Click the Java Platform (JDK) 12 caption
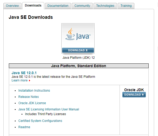Screen dimensions: 158x136 coord(78,58)
